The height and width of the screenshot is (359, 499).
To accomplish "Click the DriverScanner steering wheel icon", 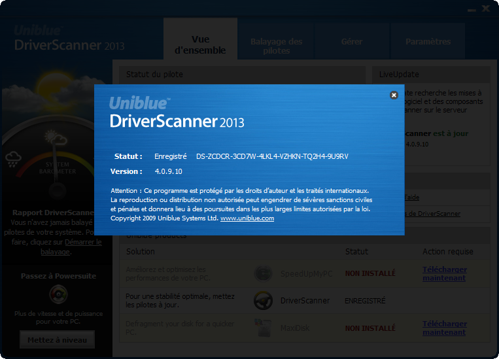I will tap(263, 300).
